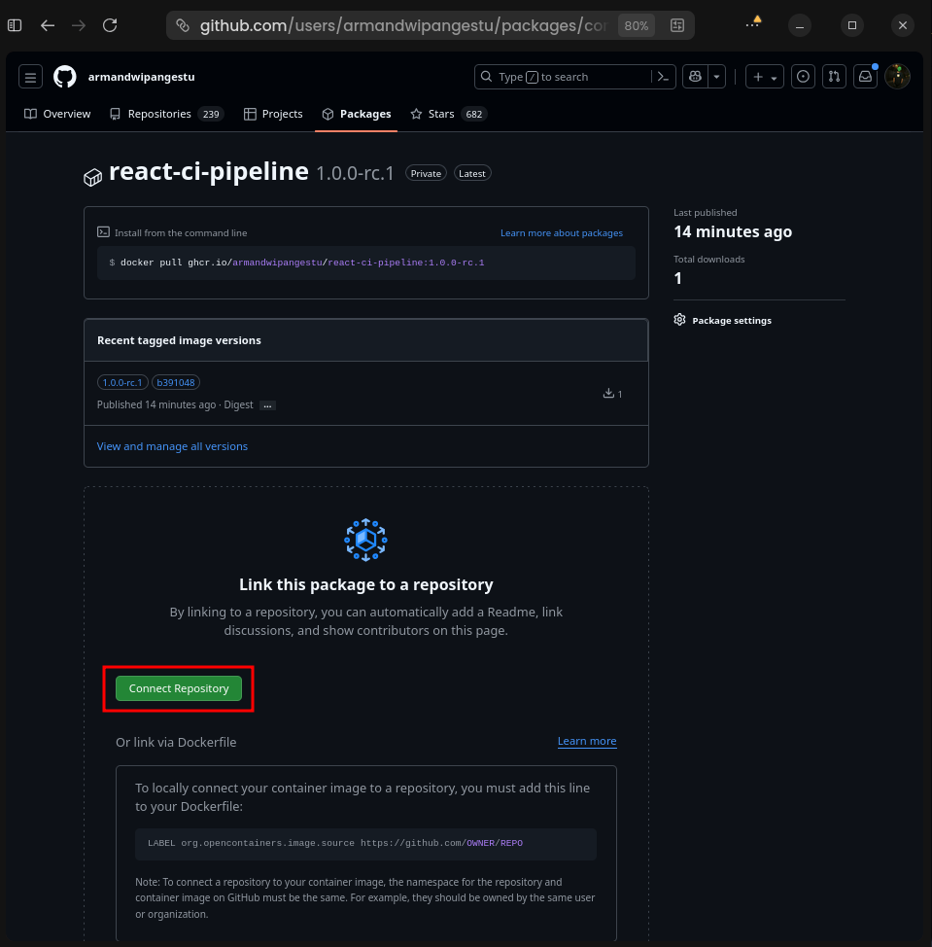
Task: Open your profile avatar menu
Action: (x=897, y=76)
